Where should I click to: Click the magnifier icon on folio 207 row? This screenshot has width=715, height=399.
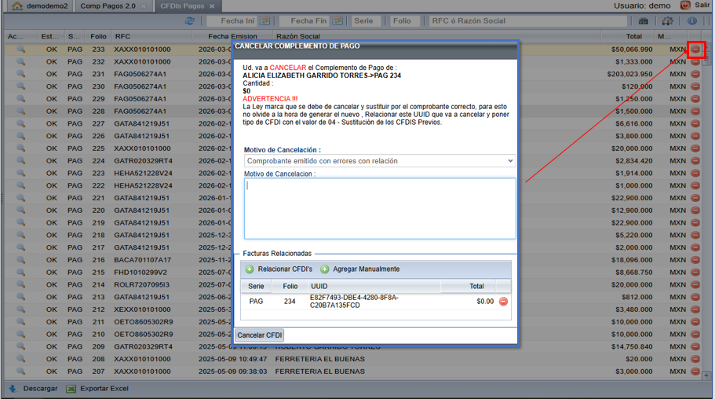click(x=21, y=372)
